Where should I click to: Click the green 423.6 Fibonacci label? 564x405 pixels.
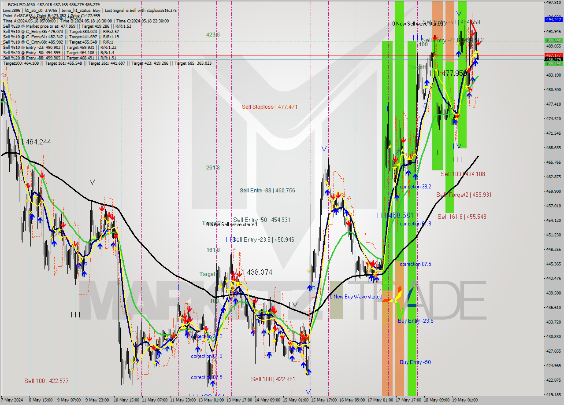213,35
